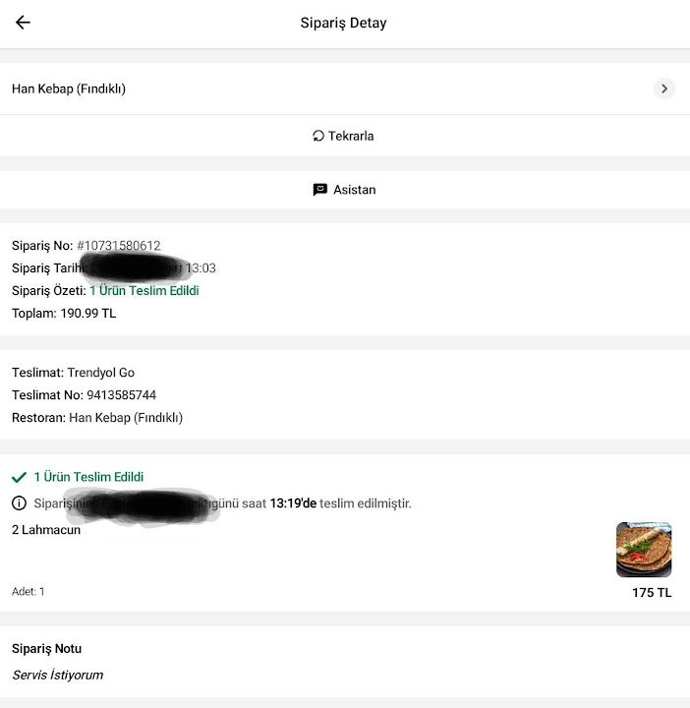Tap the Tekrarla reorder button
The width and height of the screenshot is (690, 708).
tap(345, 136)
